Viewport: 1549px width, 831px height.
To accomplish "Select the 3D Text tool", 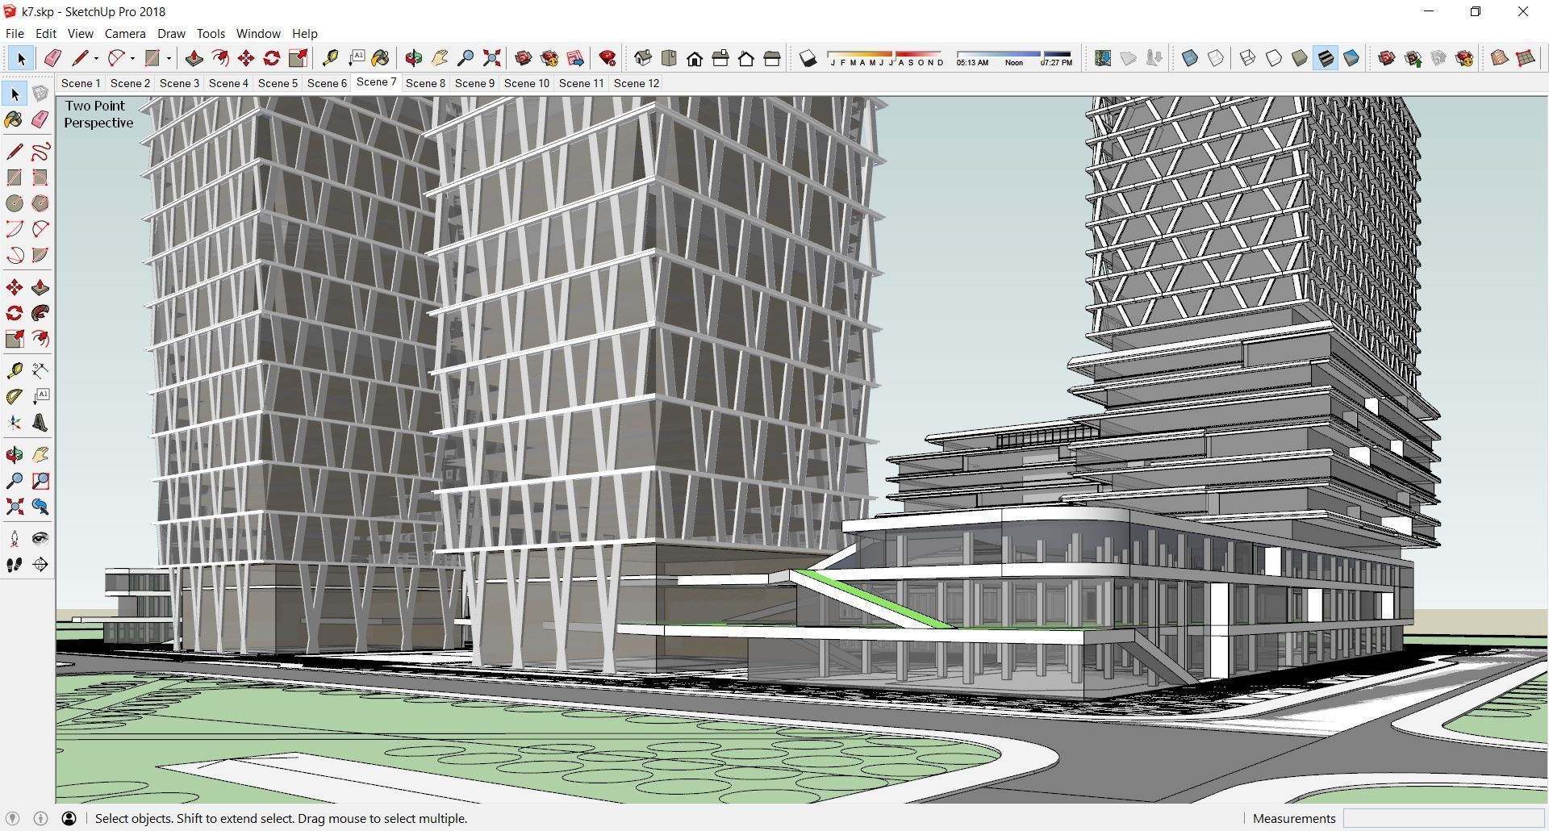I will click(x=40, y=423).
